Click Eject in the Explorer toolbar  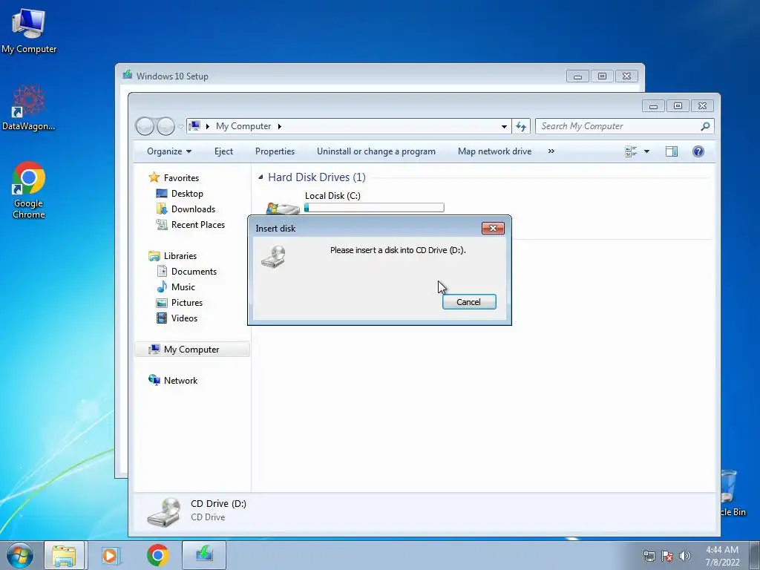pyautogui.click(x=223, y=151)
